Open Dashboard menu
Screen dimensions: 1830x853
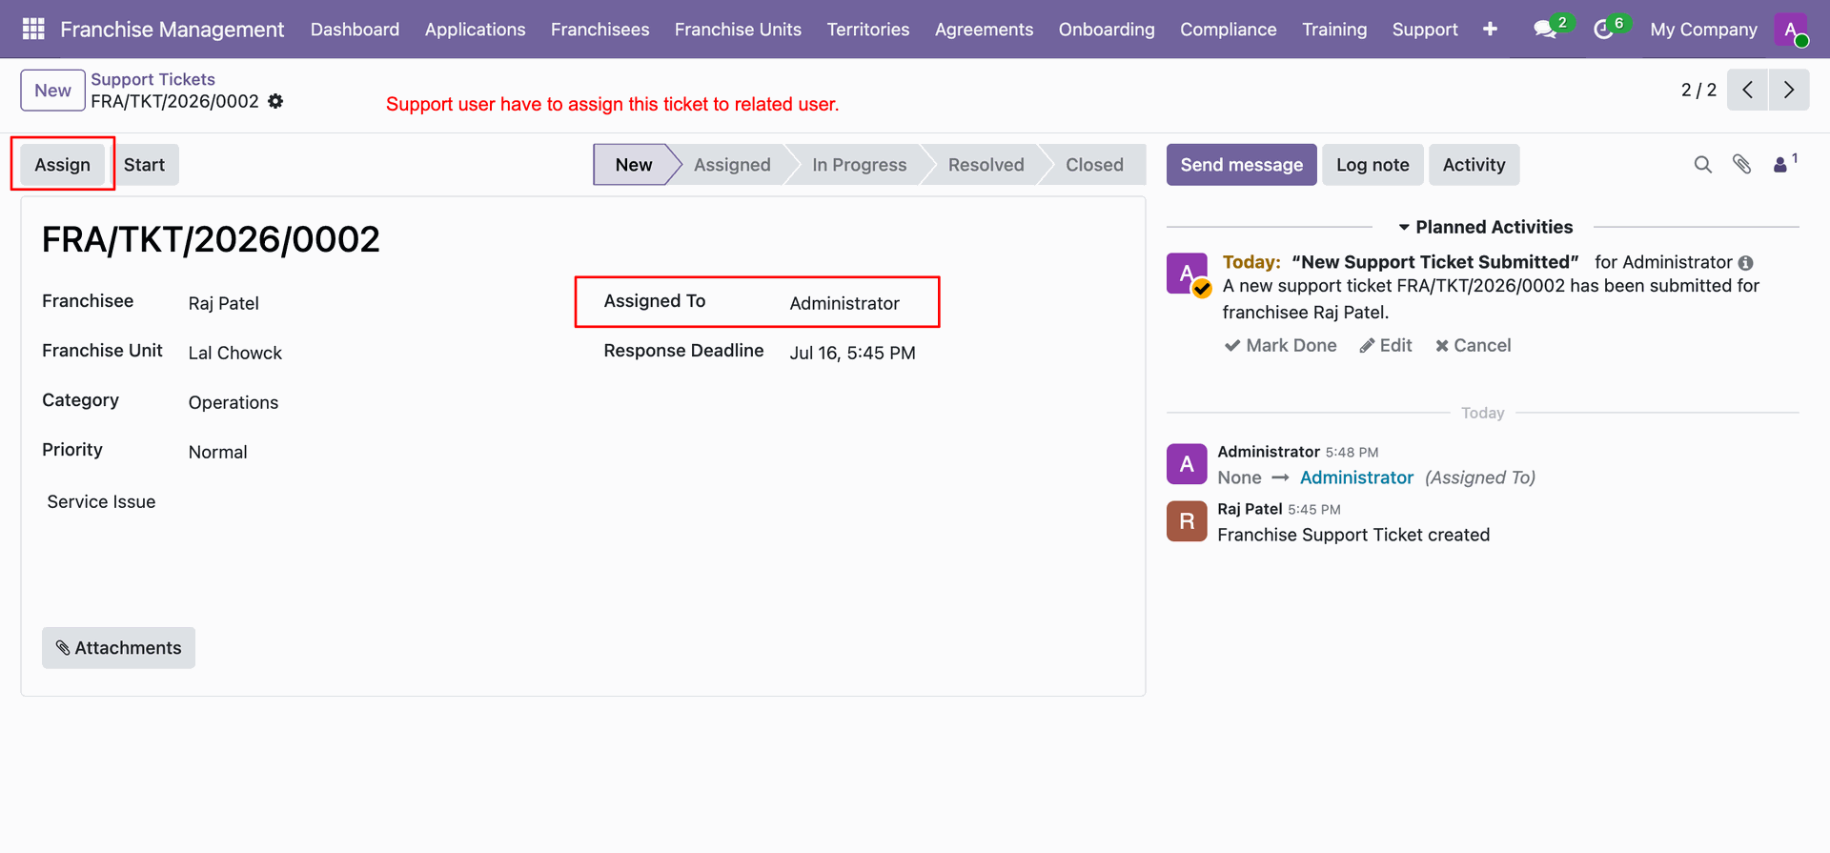click(355, 30)
